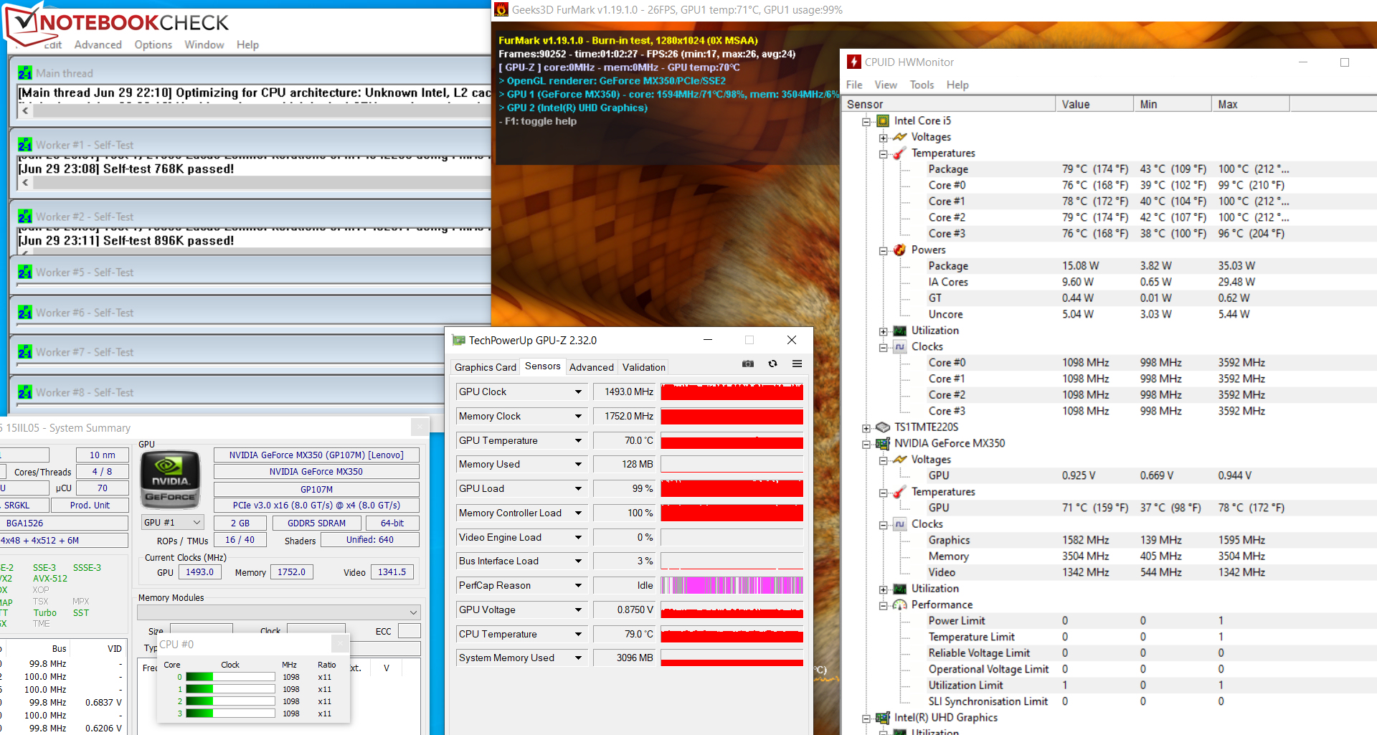Click PerfCap Reason colored graph
Viewport: 1377px width, 735px height.
point(732,585)
